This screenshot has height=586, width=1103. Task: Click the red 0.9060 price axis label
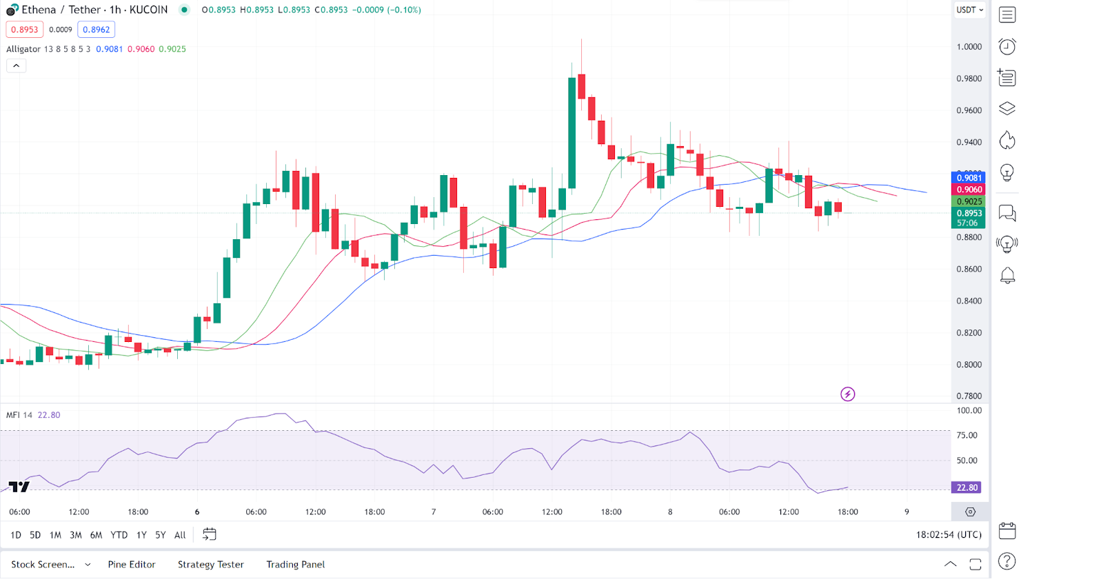pyautogui.click(x=969, y=190)
